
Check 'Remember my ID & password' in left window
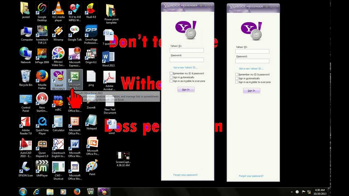171,73
